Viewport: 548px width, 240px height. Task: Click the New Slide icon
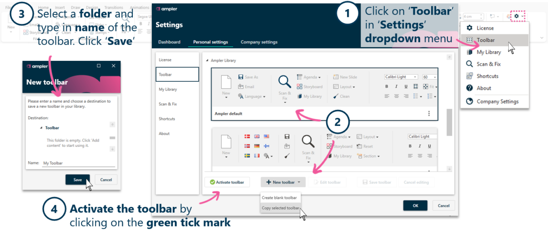click(336, 77)
